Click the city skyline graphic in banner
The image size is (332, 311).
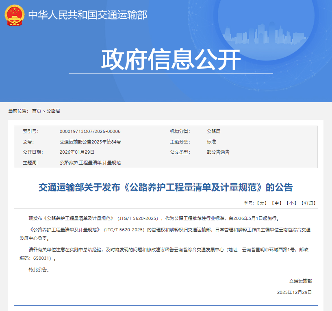pyautogui.click(x=264, y=33)
